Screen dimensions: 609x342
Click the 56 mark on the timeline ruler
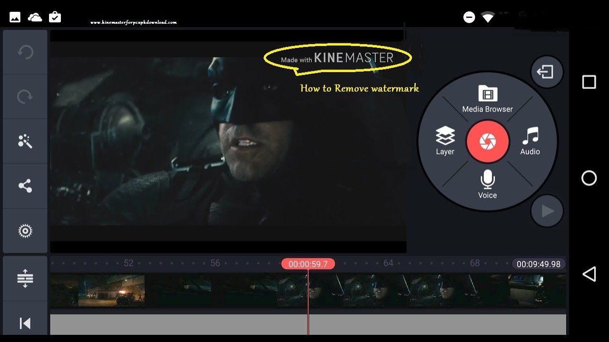pyautogui.click(x=216, y=263)
